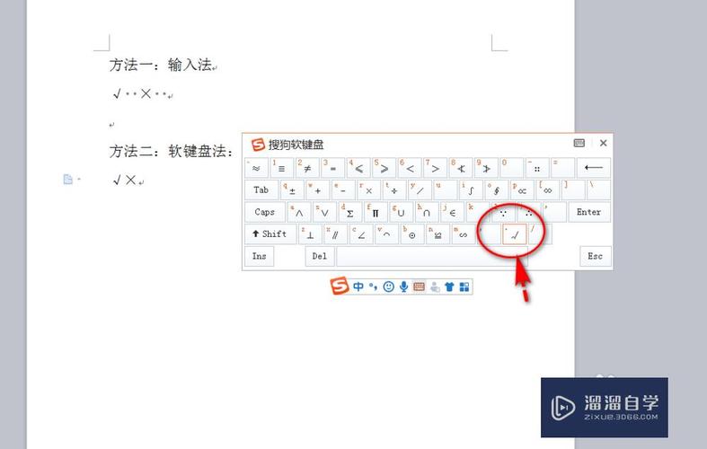
Task: Click the minus key labeled e
Action: pos(343,189)
